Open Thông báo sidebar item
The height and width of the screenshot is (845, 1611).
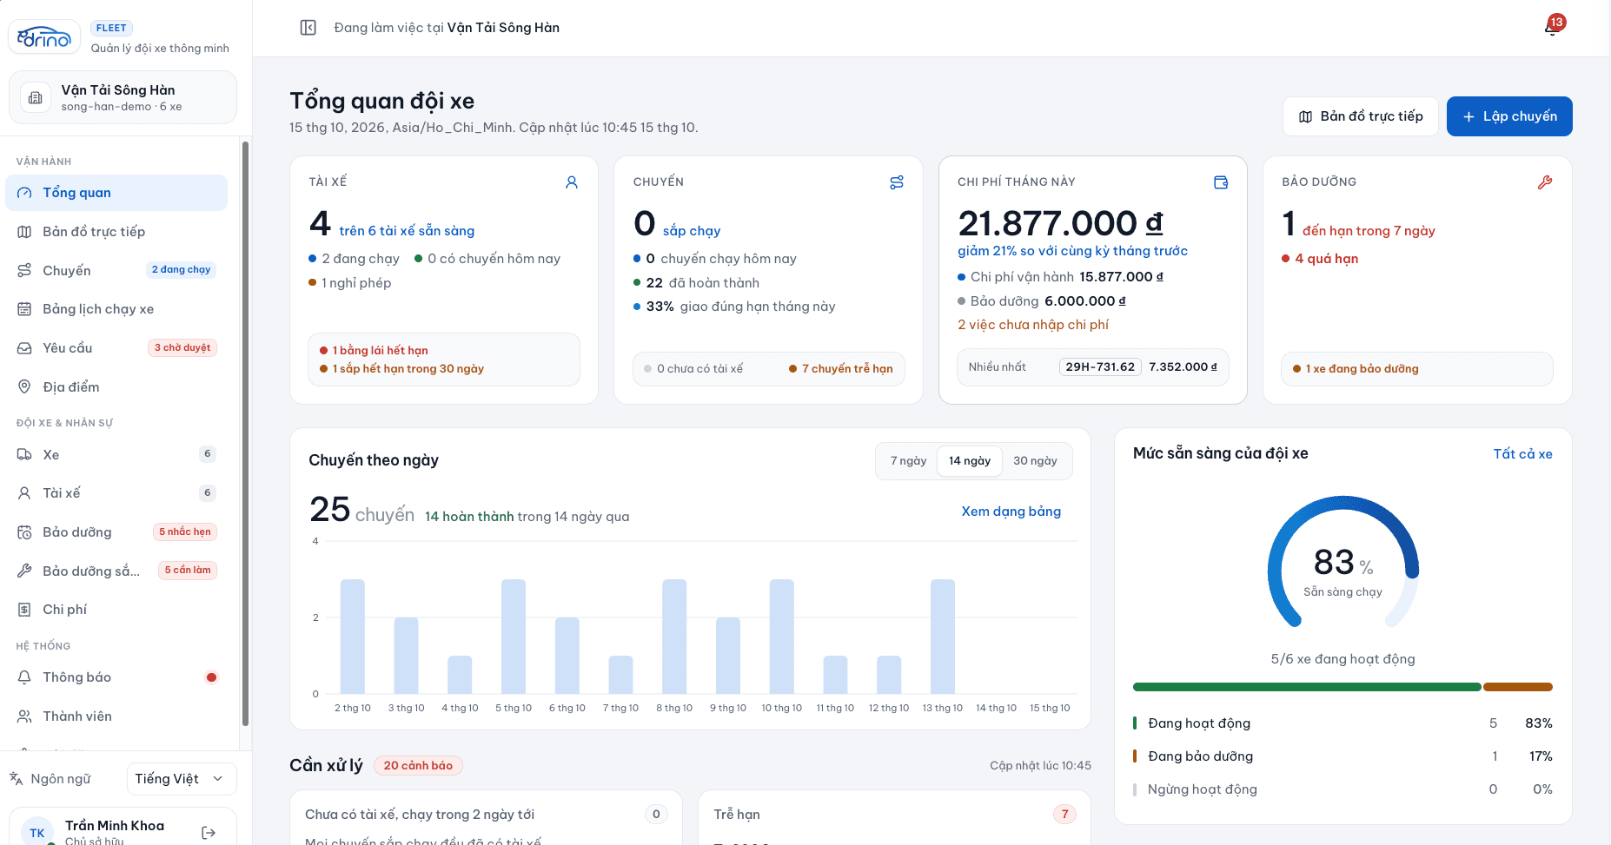tap(116, 677)
